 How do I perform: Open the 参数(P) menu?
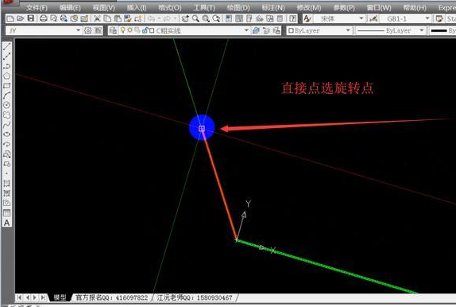click(x=344, y=8)
